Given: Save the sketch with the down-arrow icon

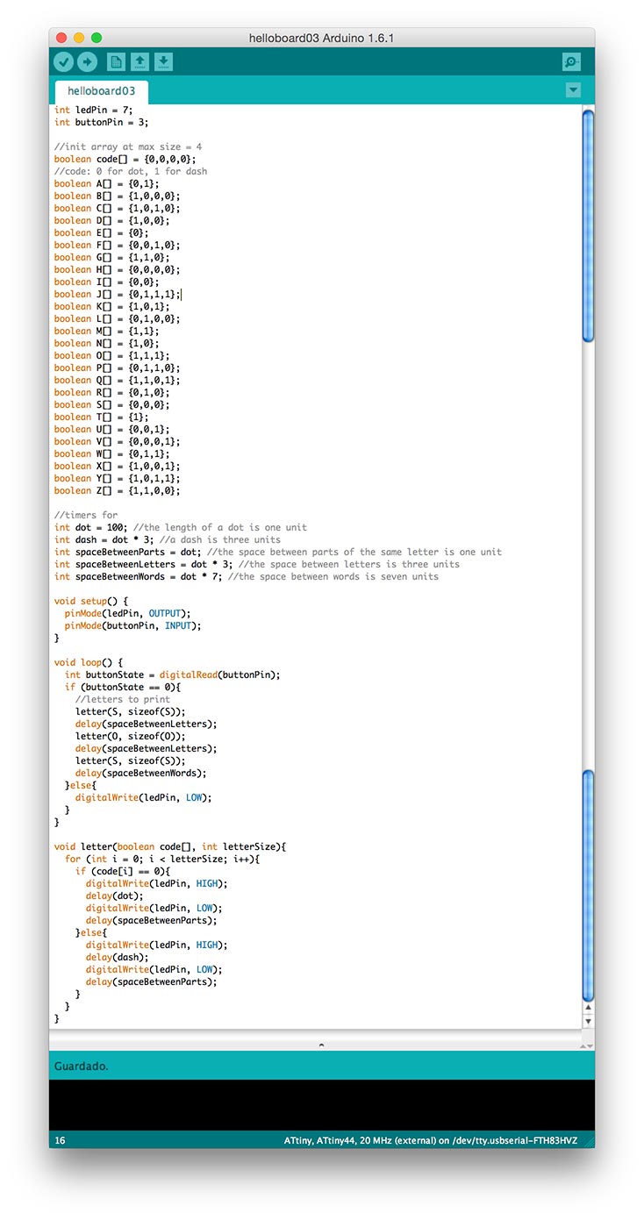Looking at the screenshot, I should coord(164,61).
